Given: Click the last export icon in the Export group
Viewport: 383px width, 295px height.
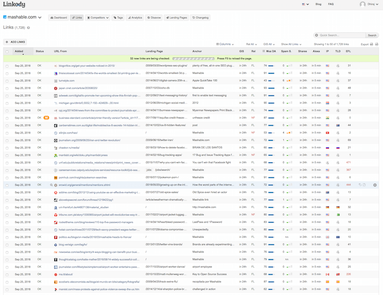Looking at the screenshot, I should tap(377, 44).
